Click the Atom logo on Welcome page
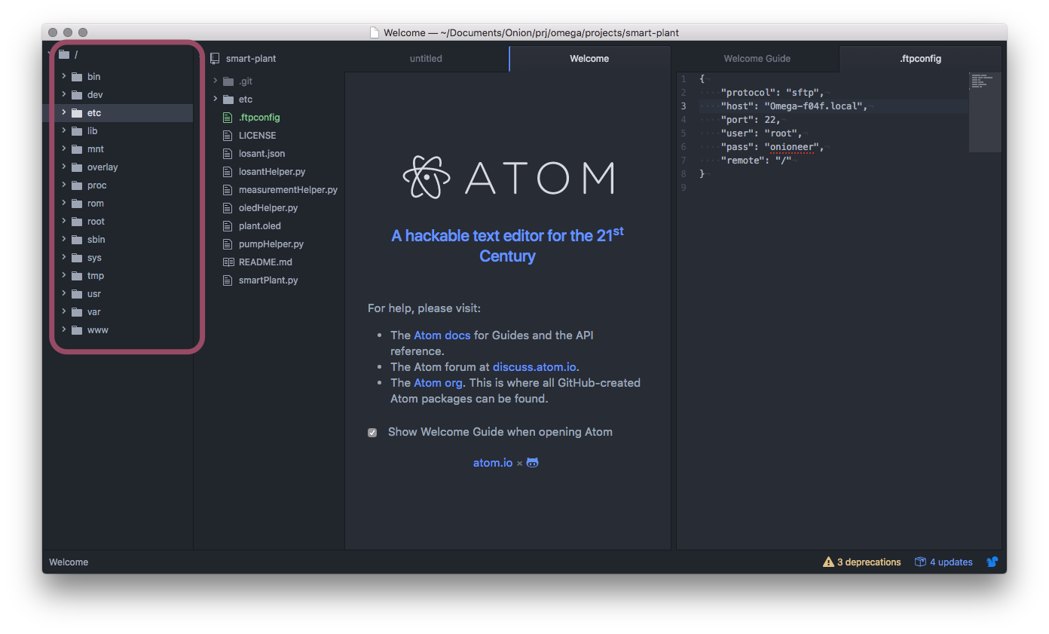Image resolution: width=1049 pixels, height=634 pixels. coord(508,176)
